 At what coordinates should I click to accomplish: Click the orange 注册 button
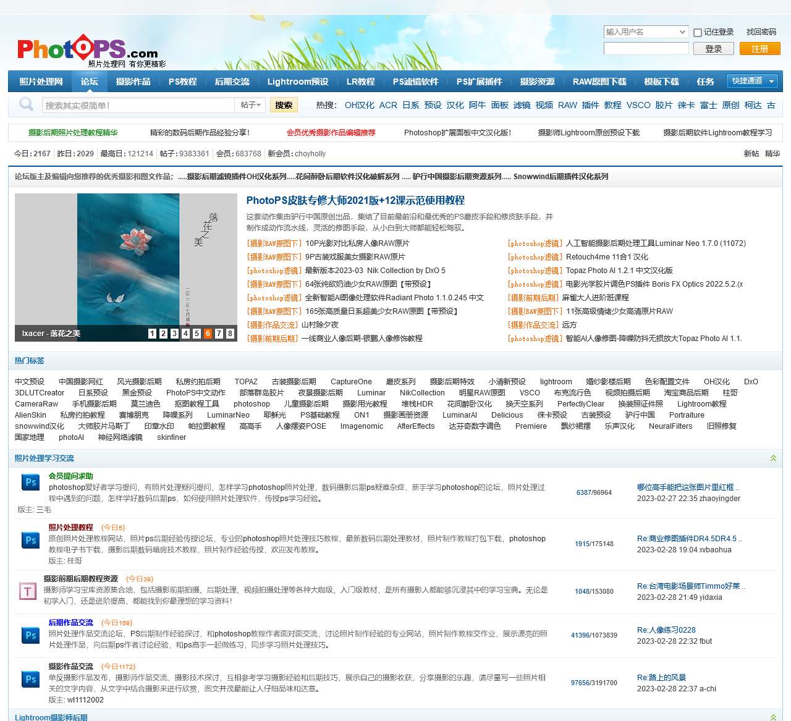pyautogui.click(x=759, y=49)
